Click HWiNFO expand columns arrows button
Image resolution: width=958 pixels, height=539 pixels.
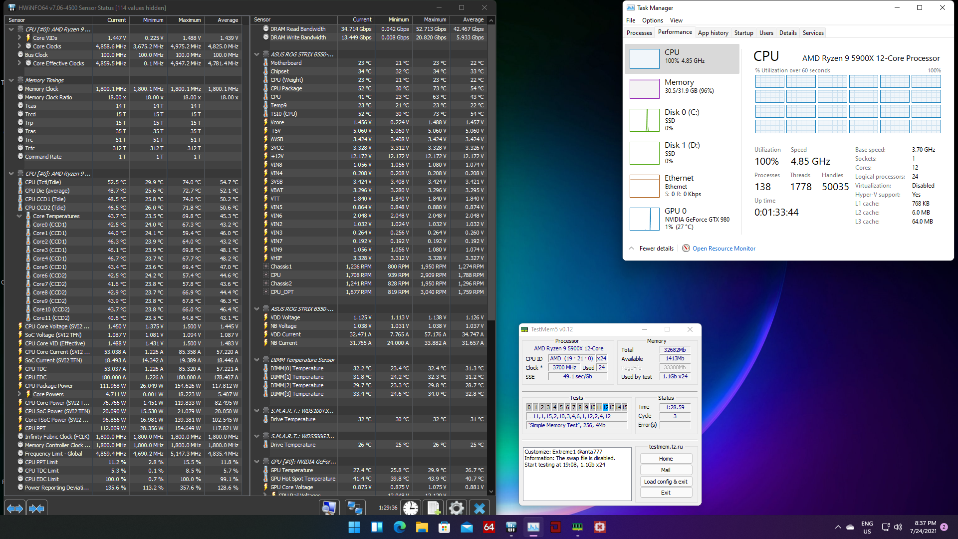pyautogui.click(x=15, y=509)
